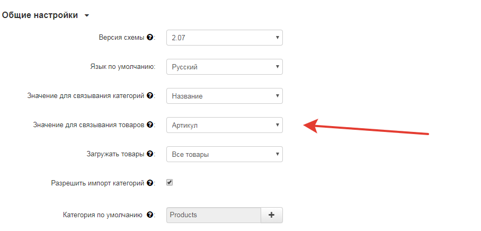Show tooltip for Значение для связывания категорий

coord(150,96)
